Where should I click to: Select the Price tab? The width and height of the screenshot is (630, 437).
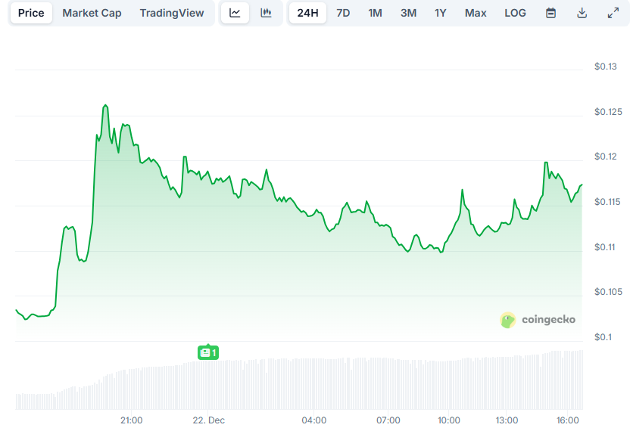tap(31, 13)
